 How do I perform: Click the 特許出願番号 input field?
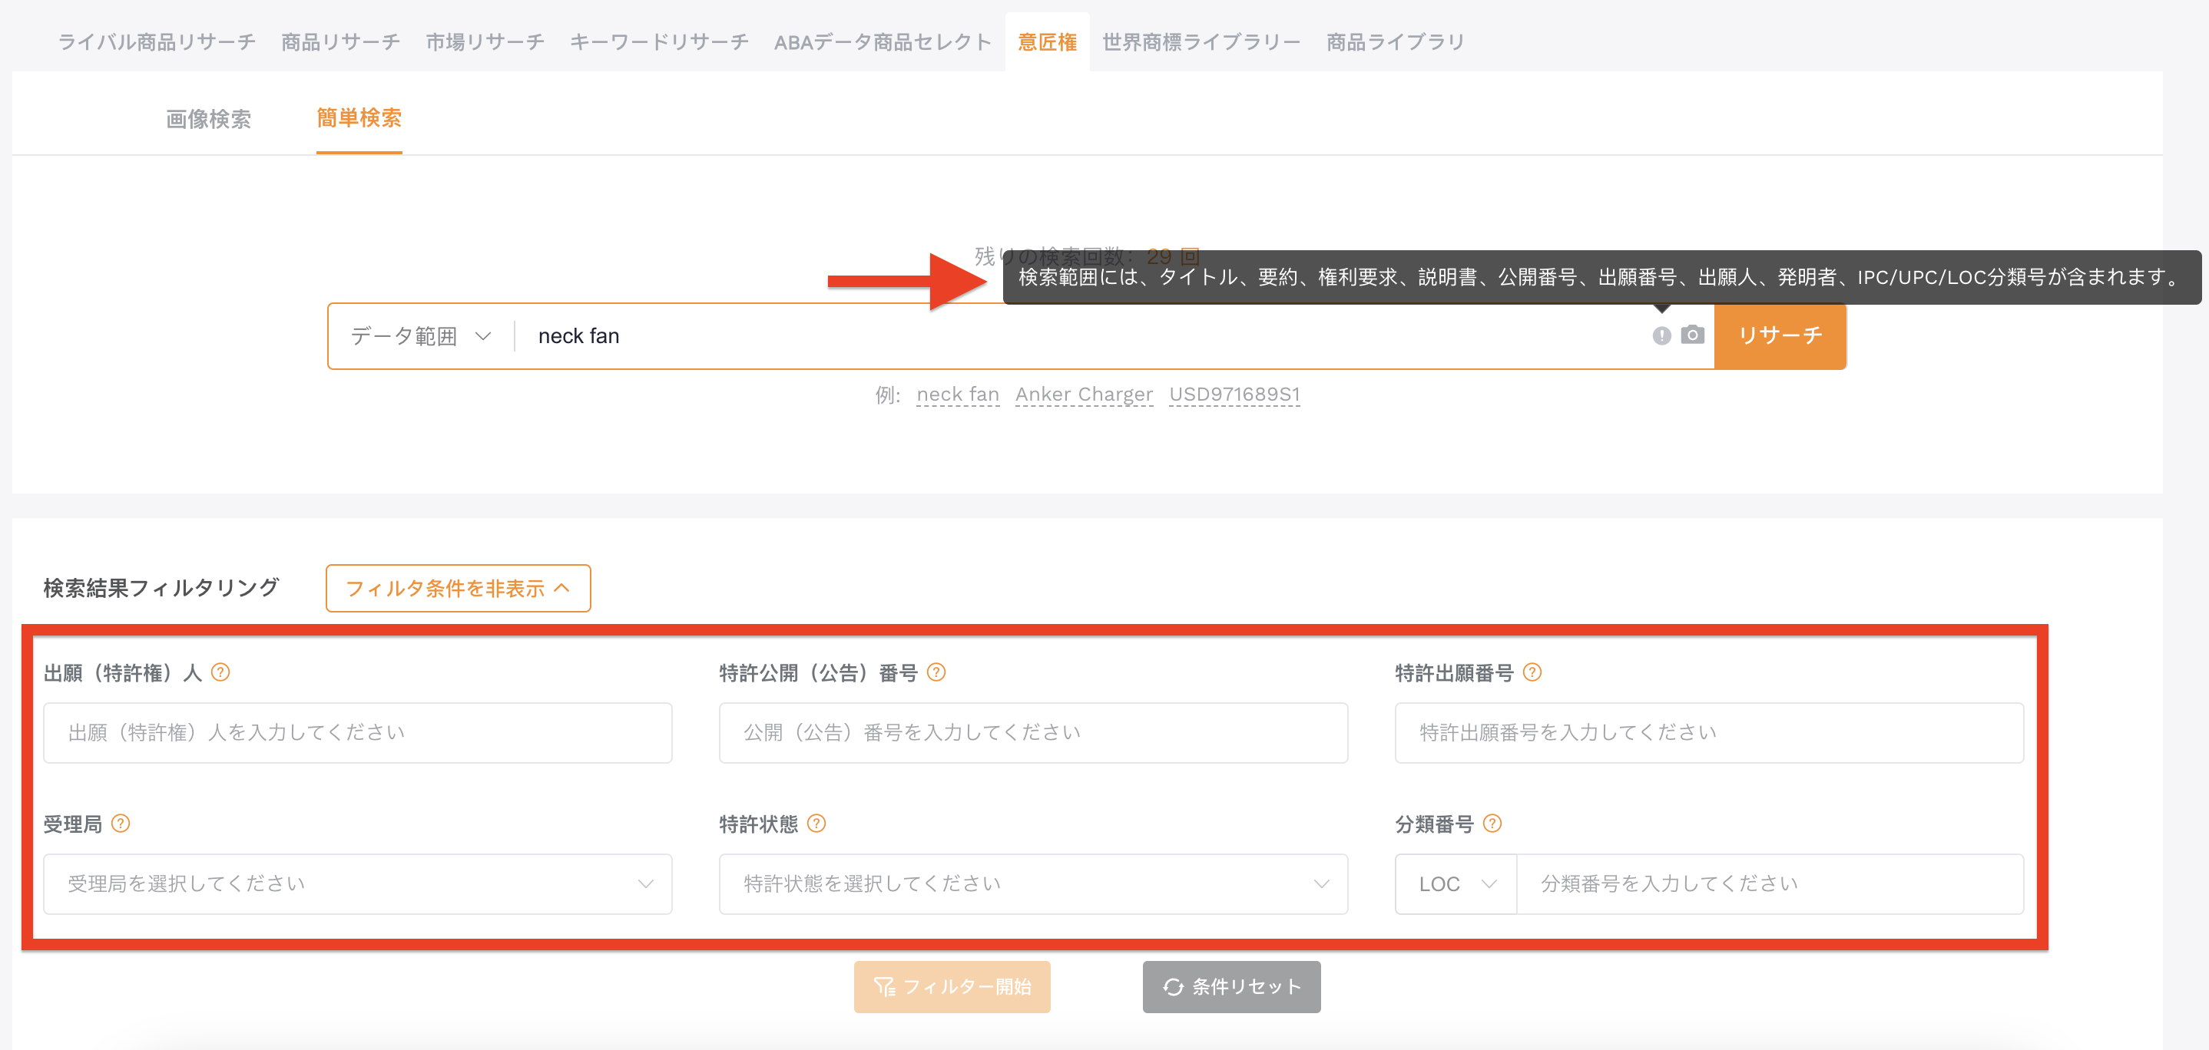point(1709,733)
